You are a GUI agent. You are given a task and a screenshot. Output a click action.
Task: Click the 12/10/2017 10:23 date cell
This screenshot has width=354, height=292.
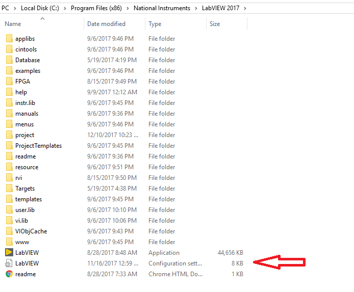tap(113, 135)
